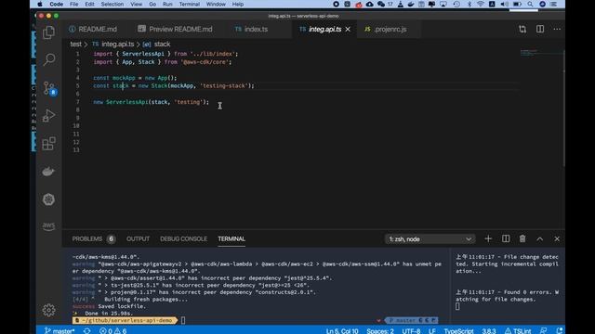Split the editor to the right
The image size is (595, 334).
pos(540,29)
